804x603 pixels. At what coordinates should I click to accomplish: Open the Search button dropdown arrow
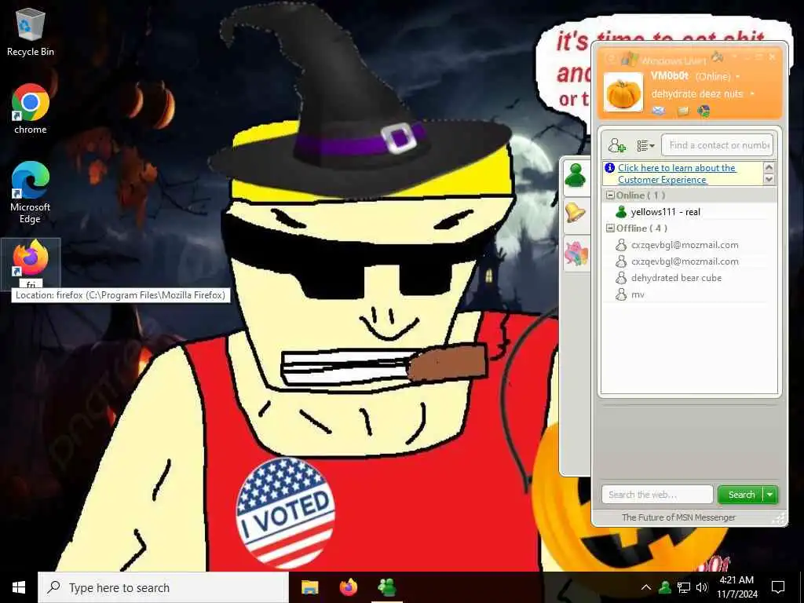pyautogui.click(x=770, y=495)
